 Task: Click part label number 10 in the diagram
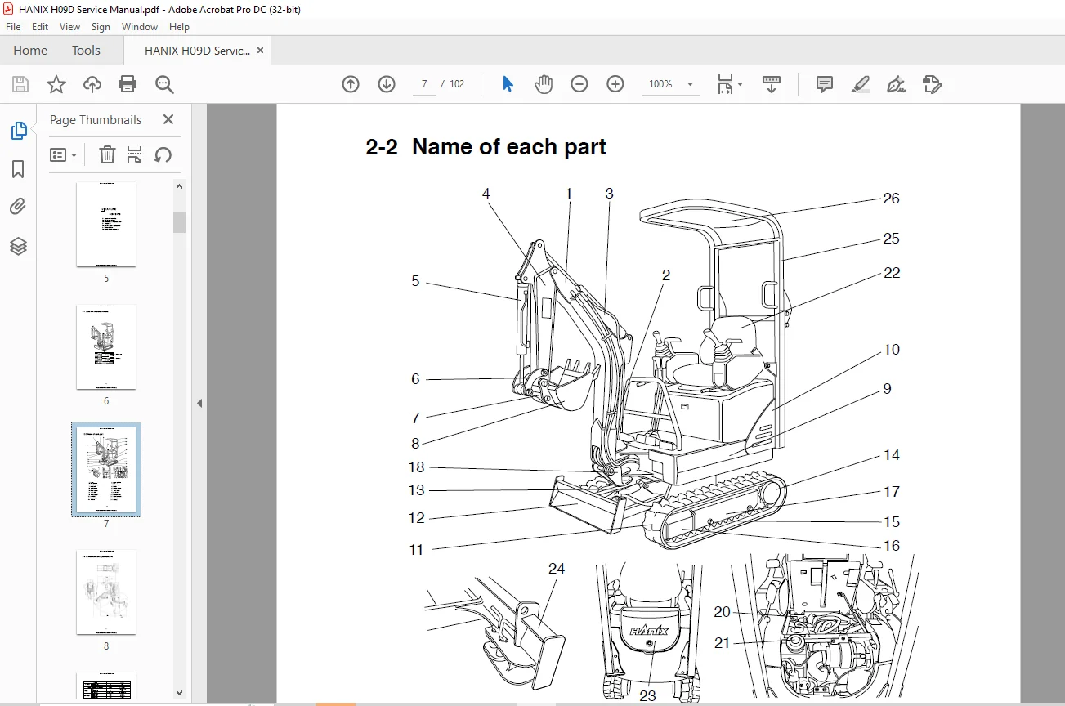click(892, 350)
